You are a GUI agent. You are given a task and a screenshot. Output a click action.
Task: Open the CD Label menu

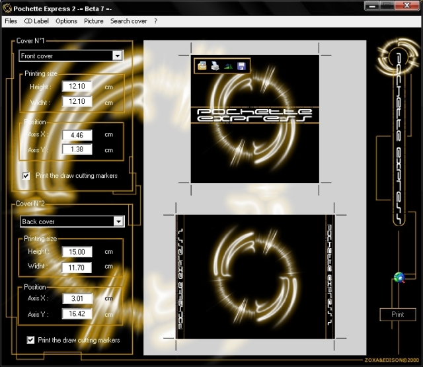[36, 21]
